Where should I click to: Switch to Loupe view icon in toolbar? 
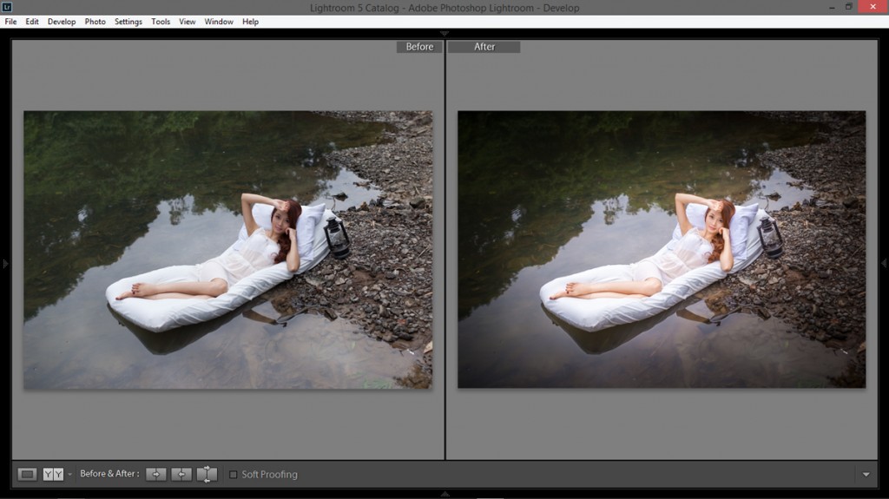[x=28, y=474]
